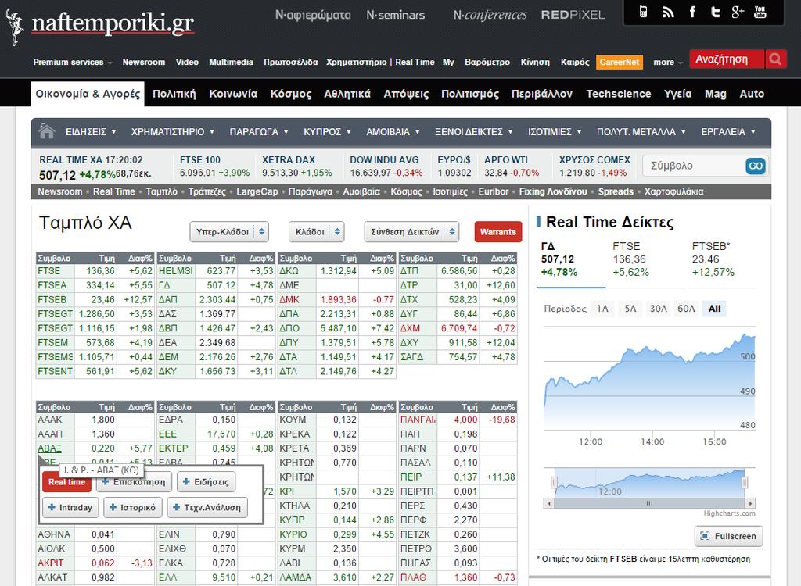Open the RSS feed icon
801x586 pixels.
click(x=668, y=13)
